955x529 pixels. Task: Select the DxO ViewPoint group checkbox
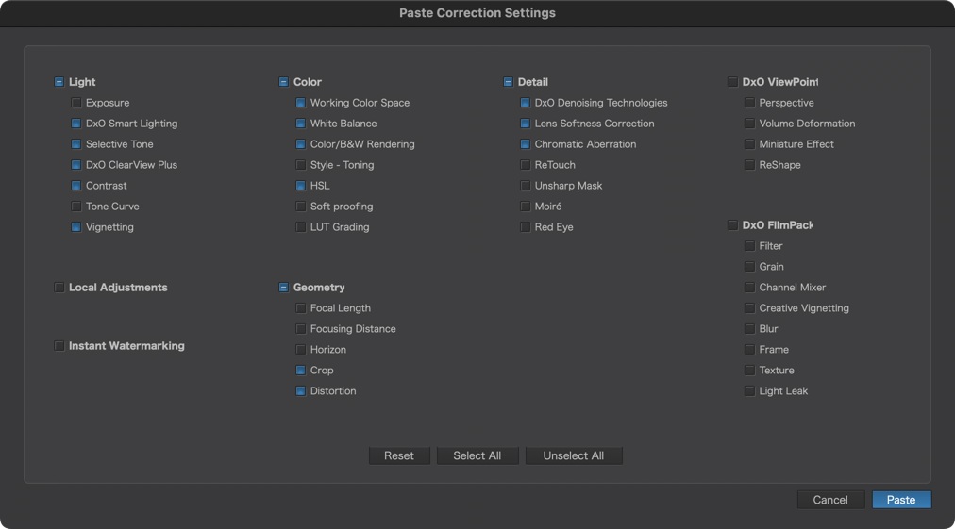732,82
